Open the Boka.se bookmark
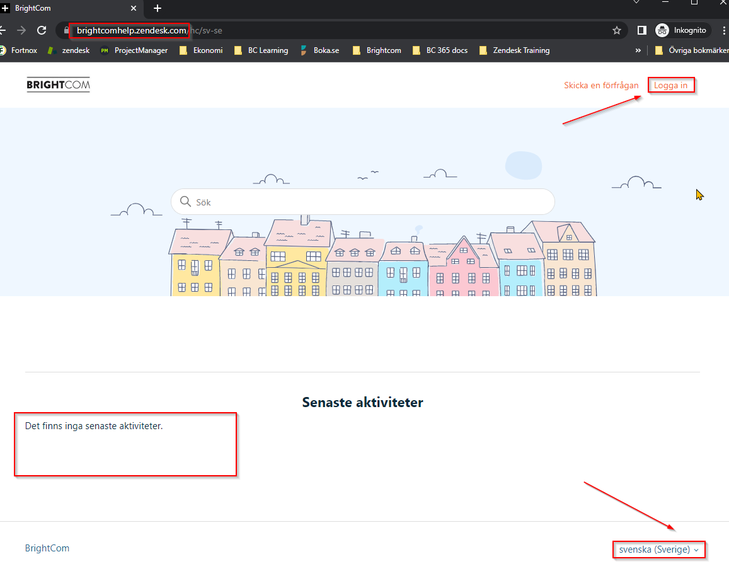The image size is (729, 564). click(x=319, y=50)
